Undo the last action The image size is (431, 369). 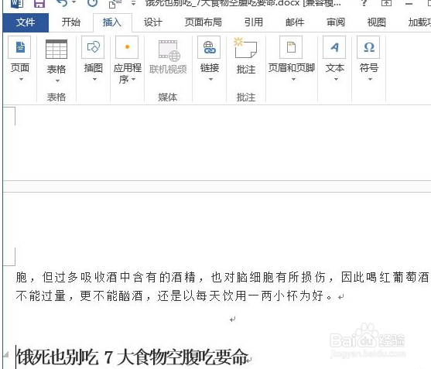pyautogui.click(x=62, y=4)
